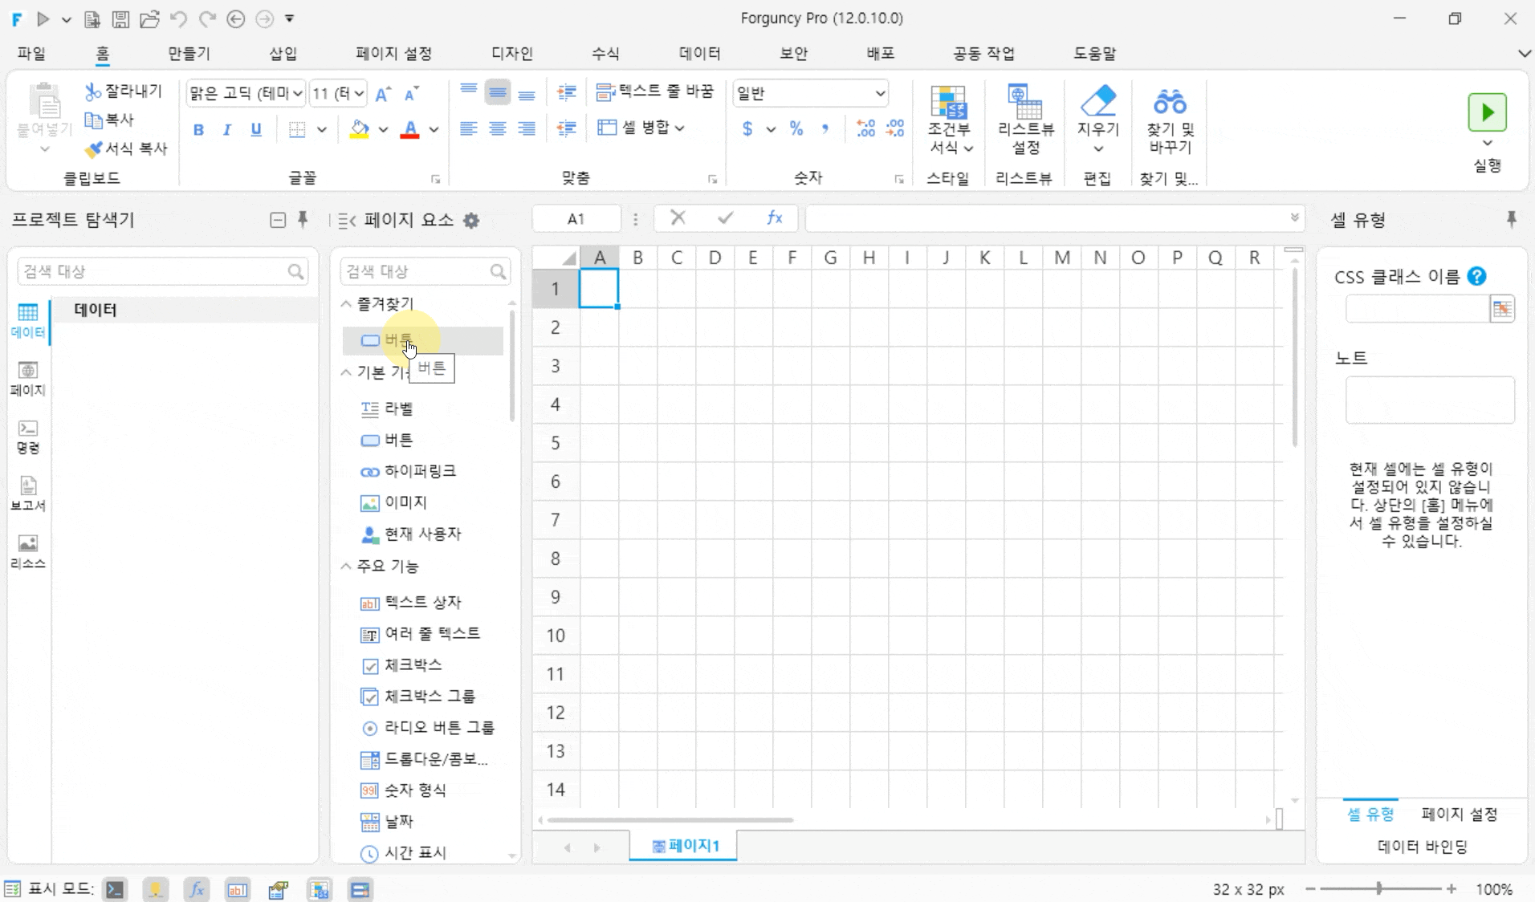Pin the Project Explorer panel

coord(303,219)
